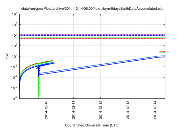The width and height of the screenshot is (182, 128).
Task: Click the 10^-2 y-axis tick label
Action: click(15, 77)
